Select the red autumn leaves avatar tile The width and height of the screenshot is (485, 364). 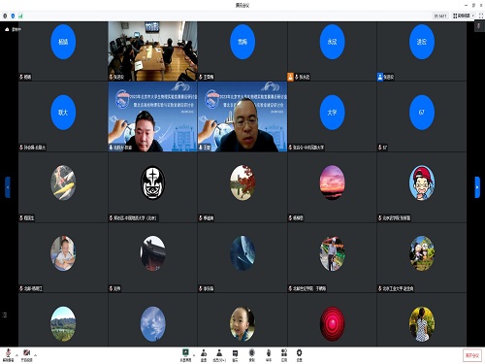[242, 187]
